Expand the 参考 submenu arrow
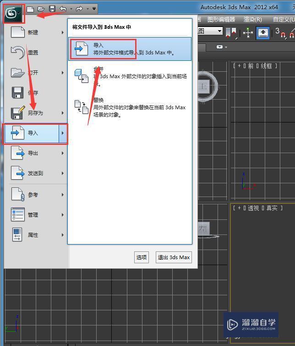Screen dimensions: 295x346 [x=63, y=195]
